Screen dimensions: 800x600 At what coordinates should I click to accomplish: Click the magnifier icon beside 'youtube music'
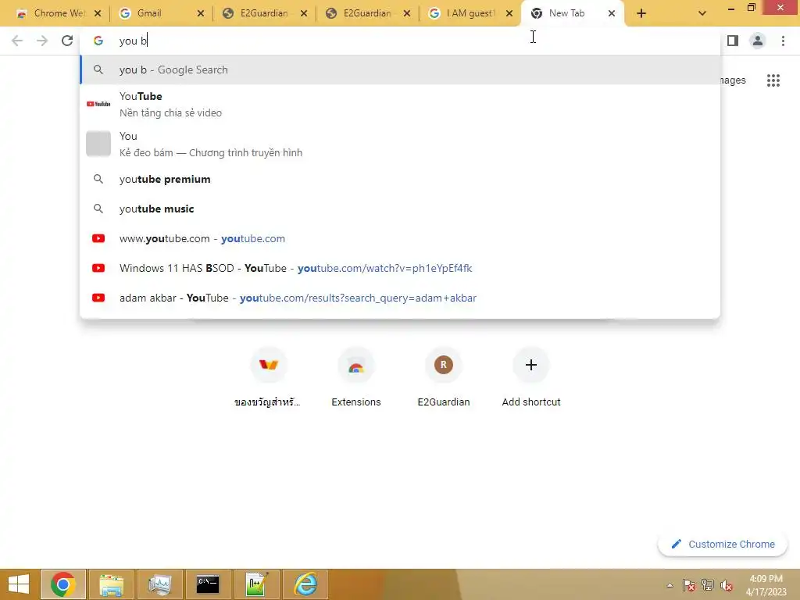pos(98,209)
